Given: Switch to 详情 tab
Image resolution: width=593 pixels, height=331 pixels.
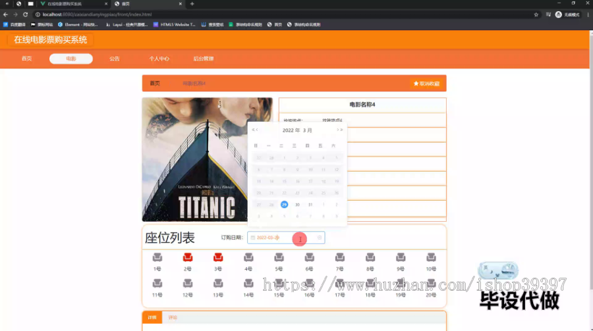Looking at the screenshot, I should (152, 317).
